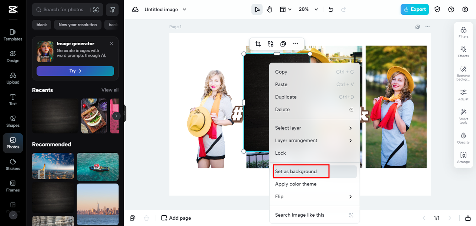Screen dimensions: 476x226
Task: Undo the last action
Action: click(x=331, y=10)
